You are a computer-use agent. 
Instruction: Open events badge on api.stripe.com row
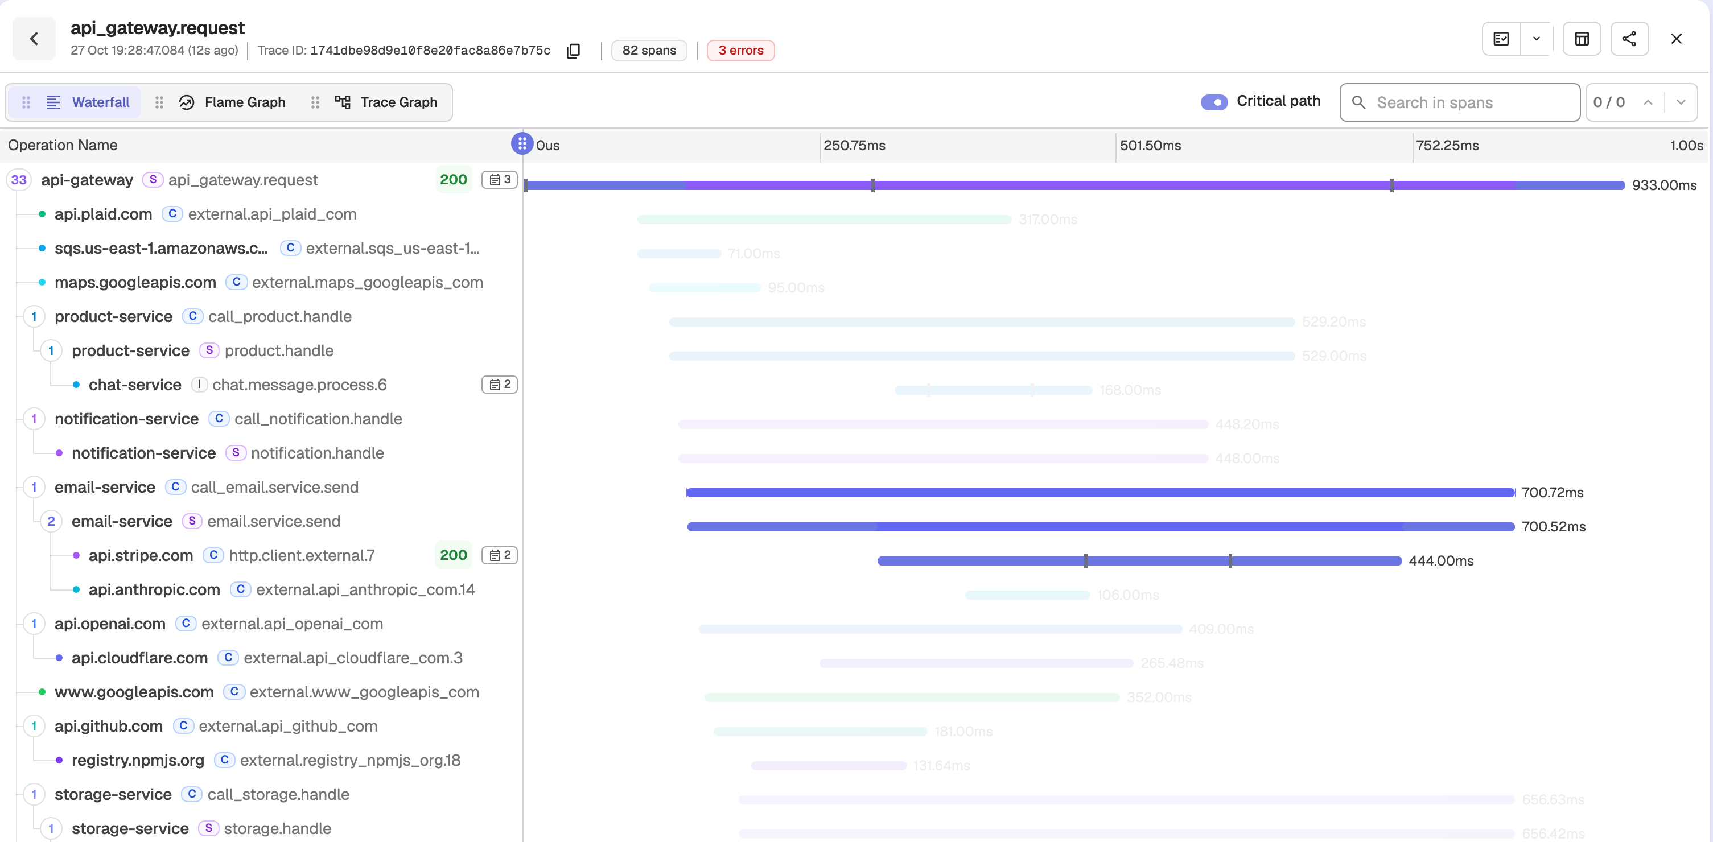pyautogui.click(x=500, y=555)
